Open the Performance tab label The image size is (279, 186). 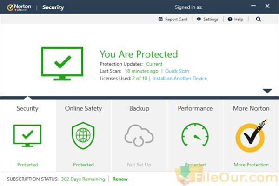[195, 108]
